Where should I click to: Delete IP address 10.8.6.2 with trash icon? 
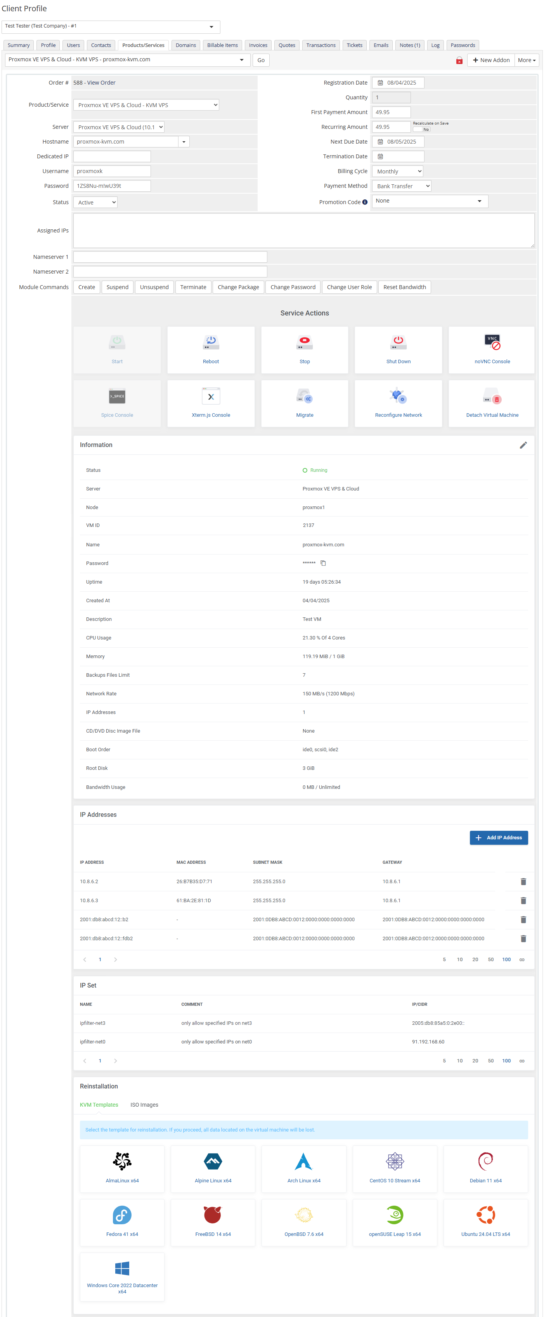click(x=523, y=881)
